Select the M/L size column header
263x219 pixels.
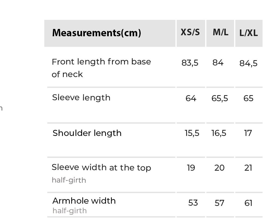(220, 32)
